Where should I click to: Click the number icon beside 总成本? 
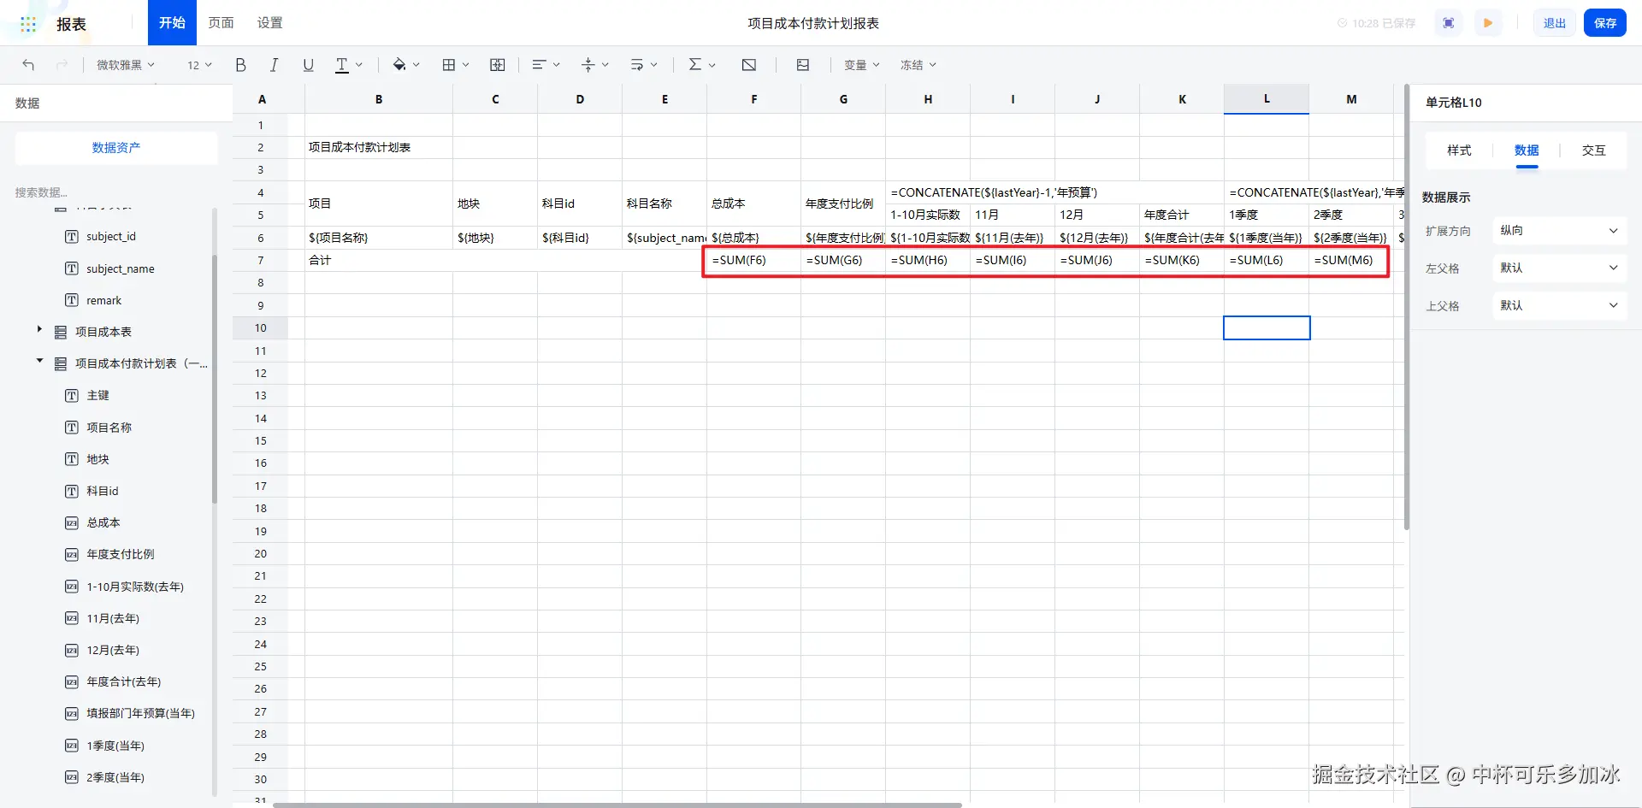click(72, 522)
